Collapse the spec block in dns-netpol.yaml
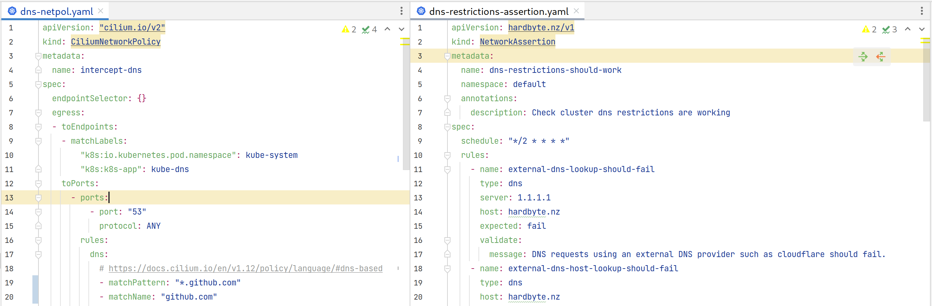932x306 pixels. tap(38, 84)
